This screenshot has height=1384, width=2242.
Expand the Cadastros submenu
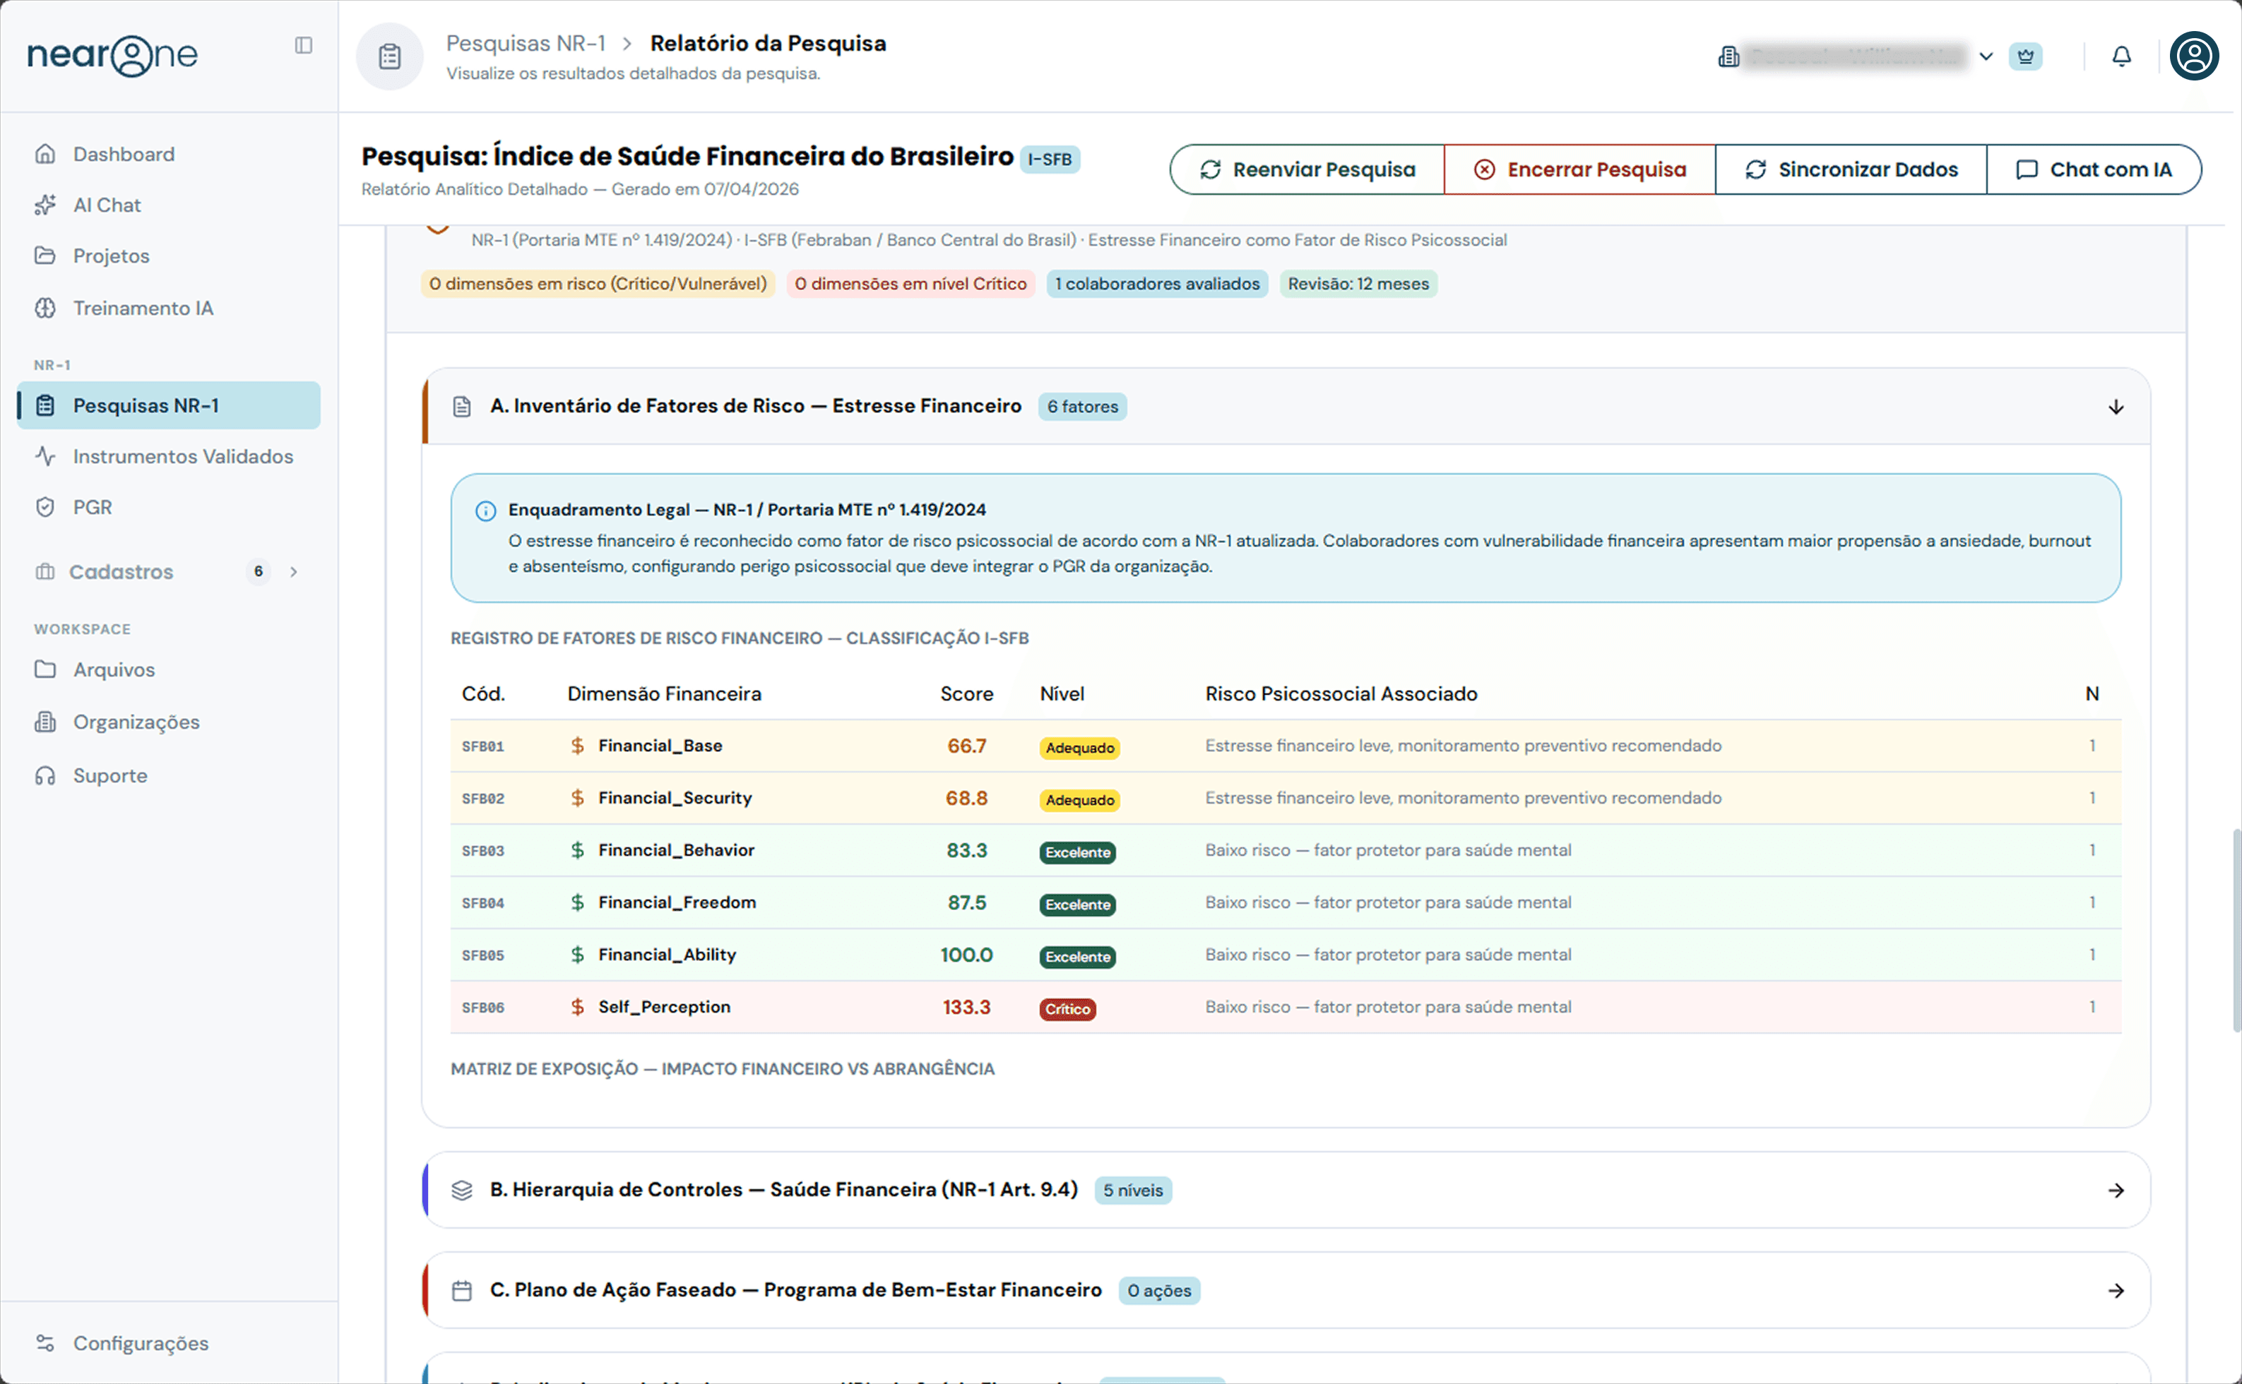[293, 572]
